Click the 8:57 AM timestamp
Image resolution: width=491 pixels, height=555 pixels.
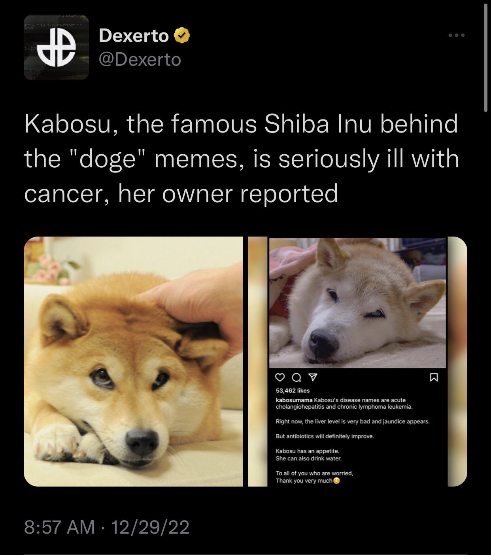59,527
